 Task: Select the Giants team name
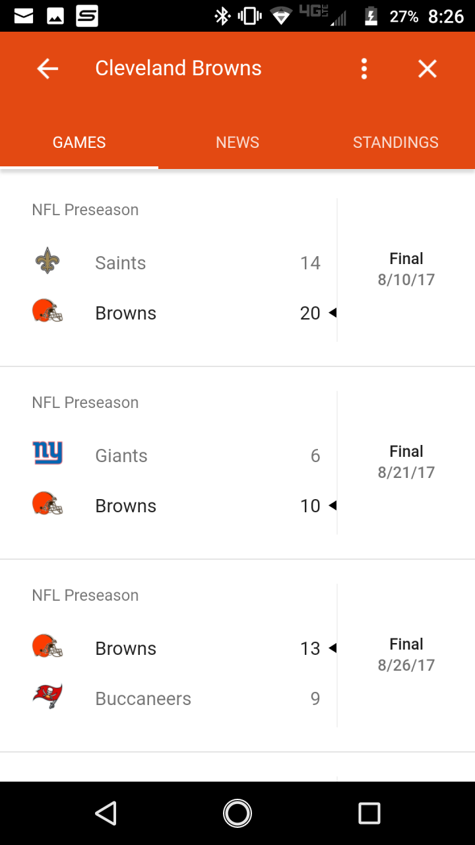coord(121,456)
